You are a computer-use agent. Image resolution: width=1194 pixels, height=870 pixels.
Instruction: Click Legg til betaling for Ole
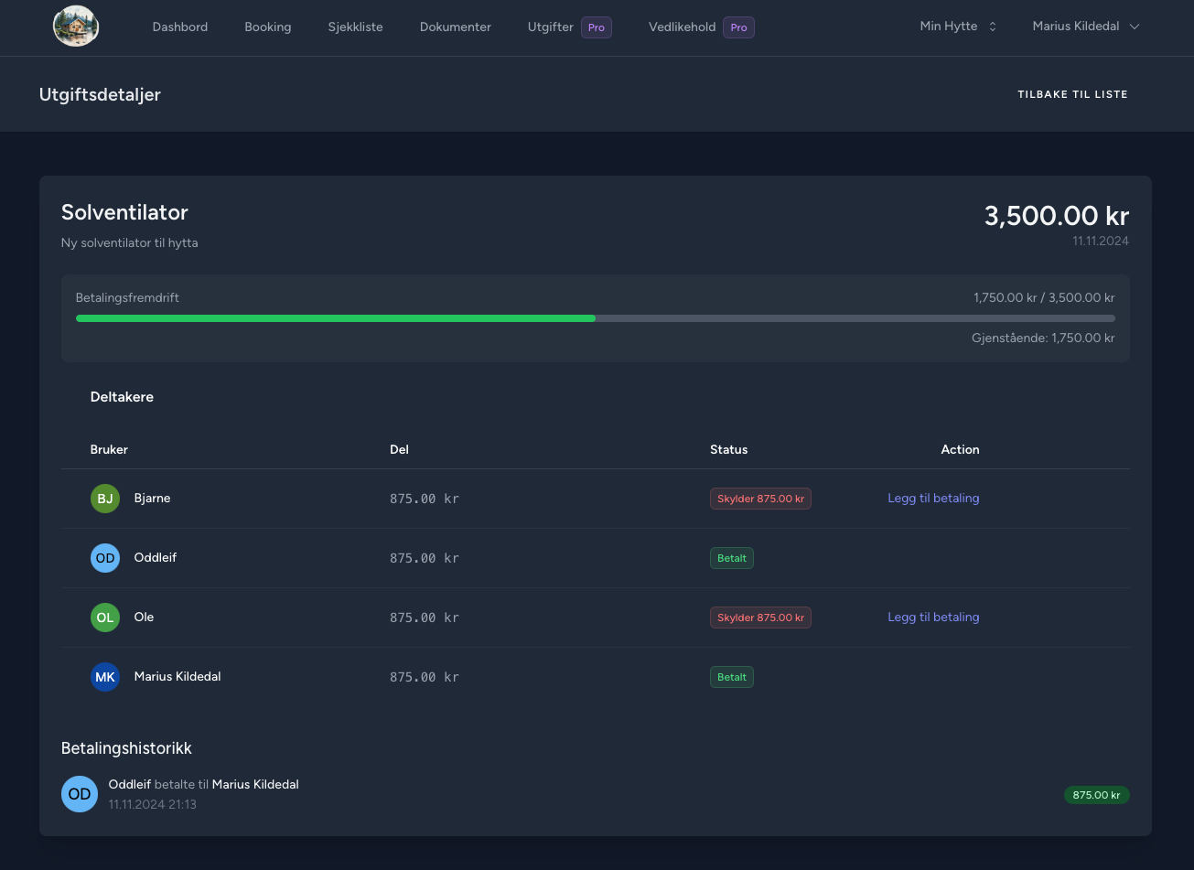pos(933,618)
